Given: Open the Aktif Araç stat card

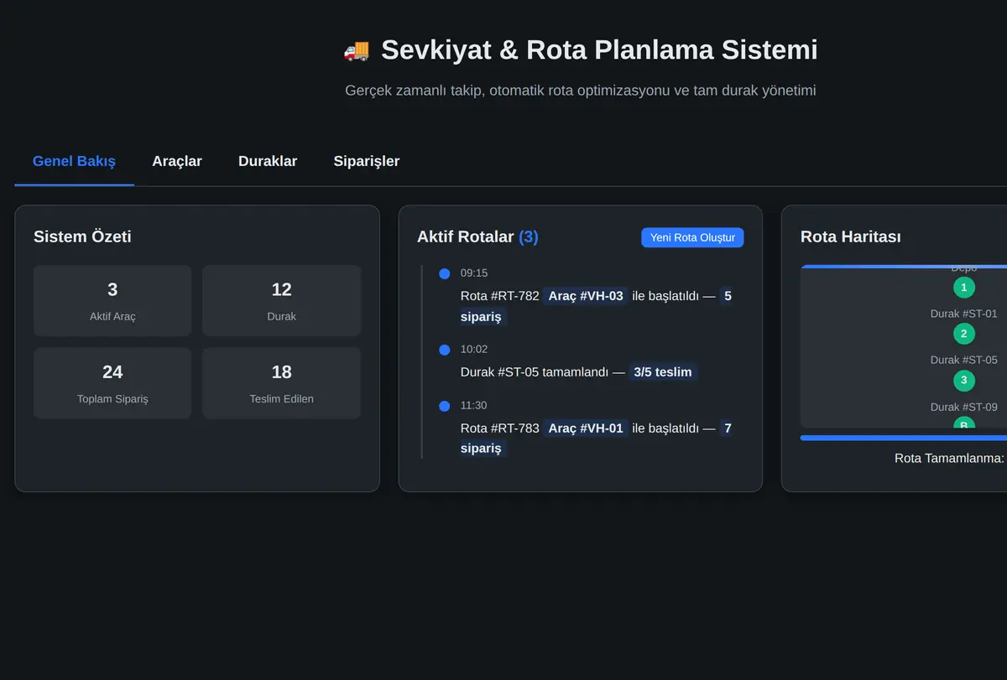Looking at the screenshot, I should pos(112,300).
